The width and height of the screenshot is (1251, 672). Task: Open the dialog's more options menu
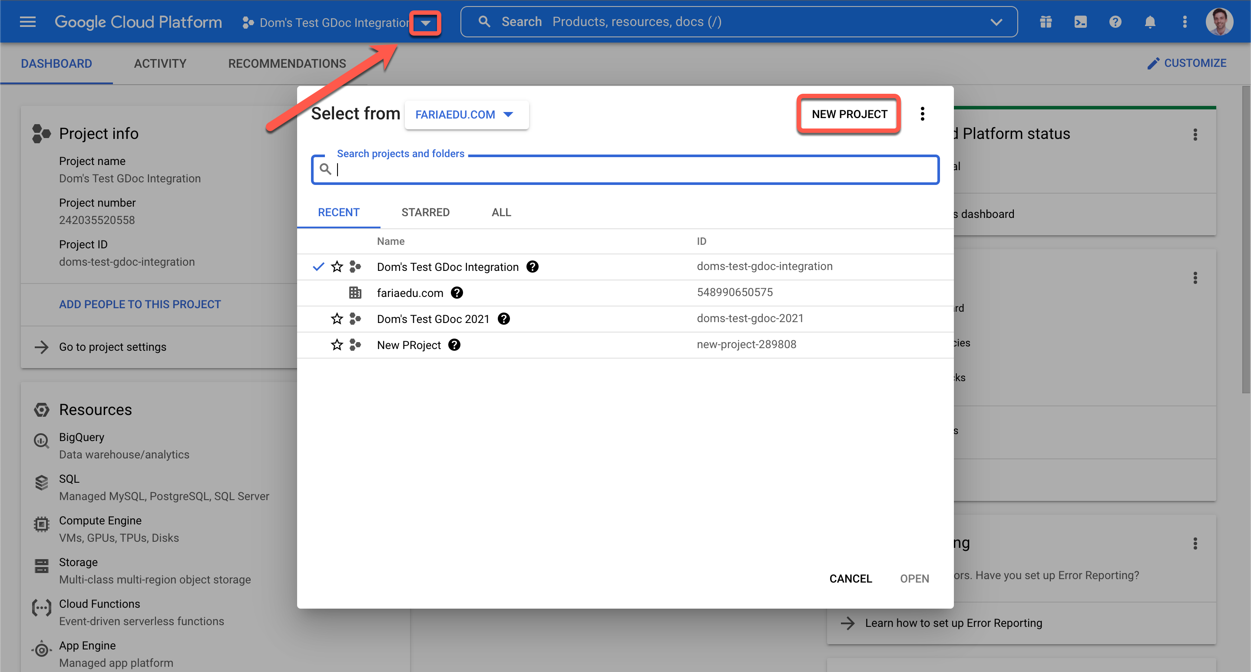coord(922,114)
